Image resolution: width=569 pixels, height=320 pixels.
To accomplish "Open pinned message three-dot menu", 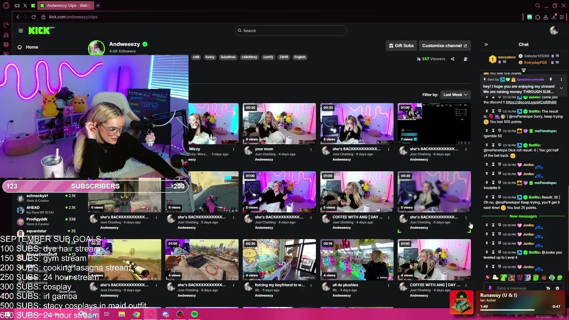I will coord(561,80).
